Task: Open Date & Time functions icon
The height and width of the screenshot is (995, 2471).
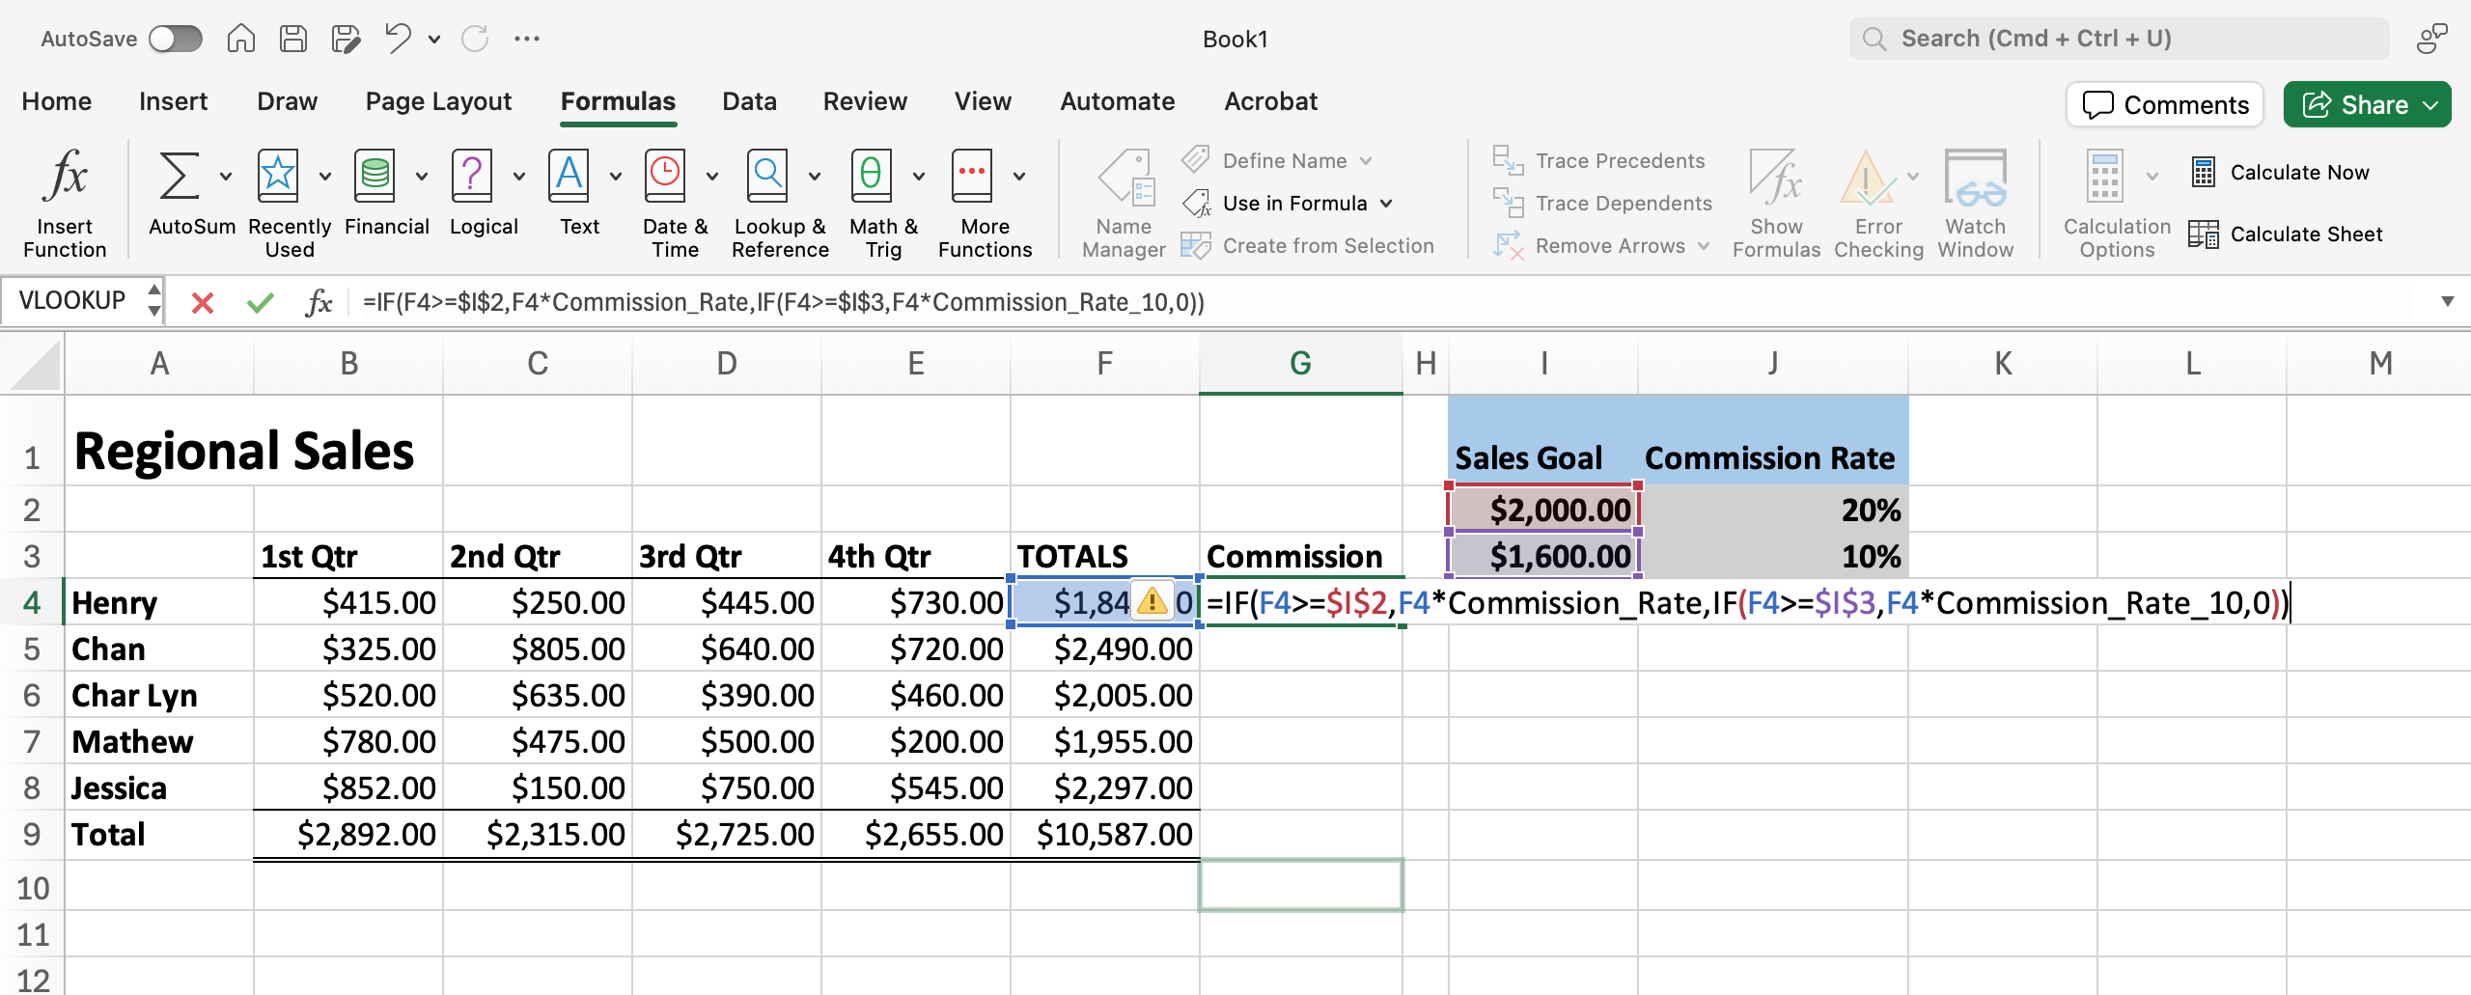Action: [665, 177]
